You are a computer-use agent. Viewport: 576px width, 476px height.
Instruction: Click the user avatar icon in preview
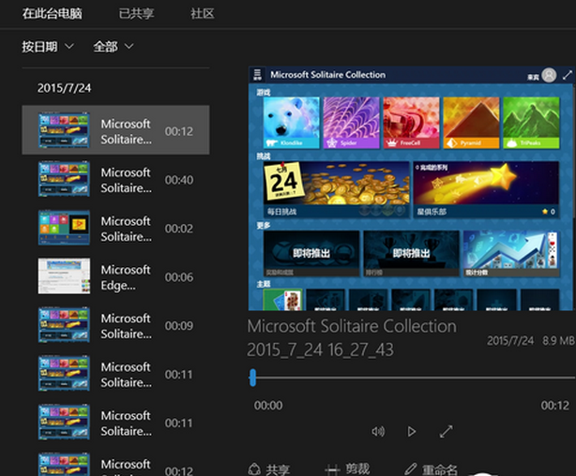[549, 75]
